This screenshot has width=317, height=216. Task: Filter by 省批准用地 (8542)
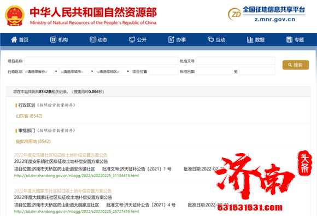pyautogui.click(x=33, y=142)
